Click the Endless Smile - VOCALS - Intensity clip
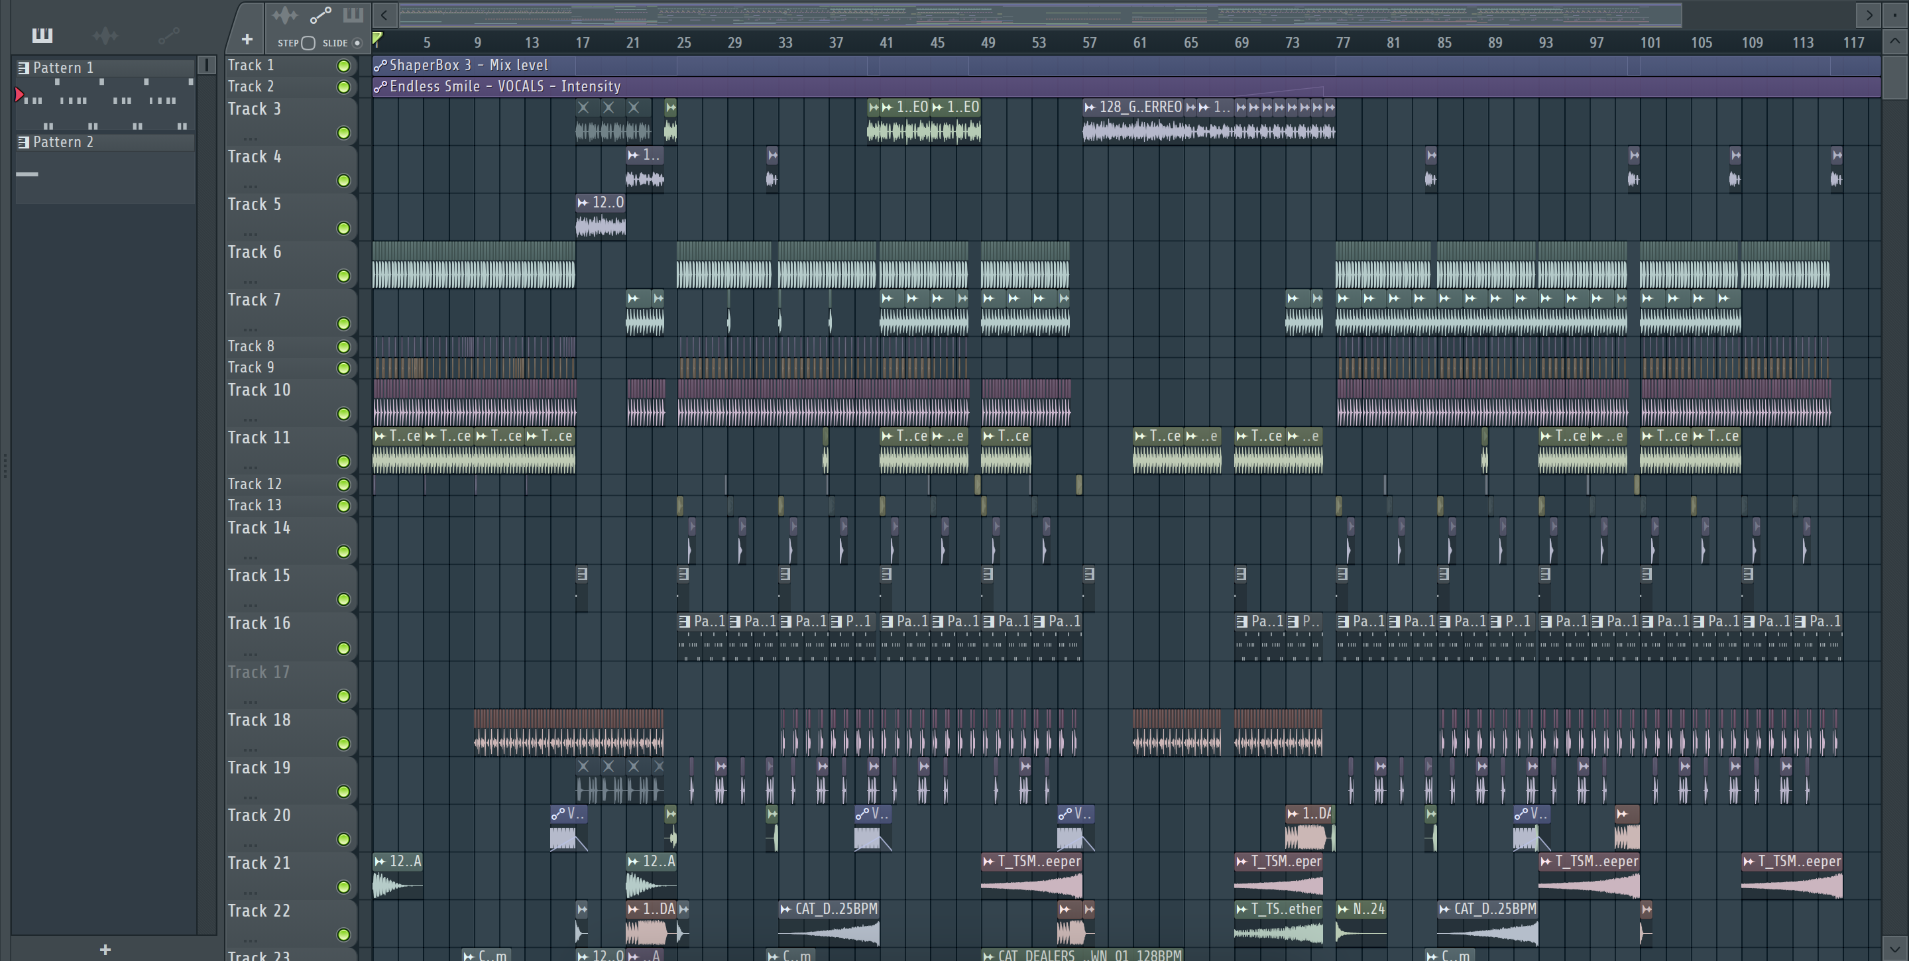Image resolution: width=1909 pixels, height=961 pixels. pos(1126,87)
